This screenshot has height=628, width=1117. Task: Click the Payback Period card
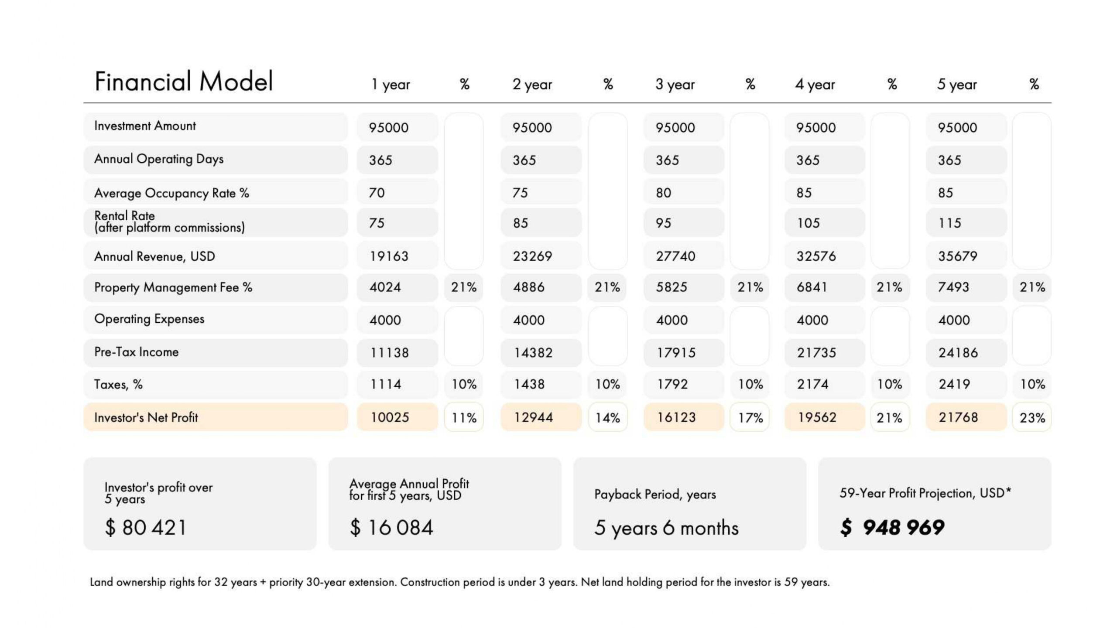689,504
